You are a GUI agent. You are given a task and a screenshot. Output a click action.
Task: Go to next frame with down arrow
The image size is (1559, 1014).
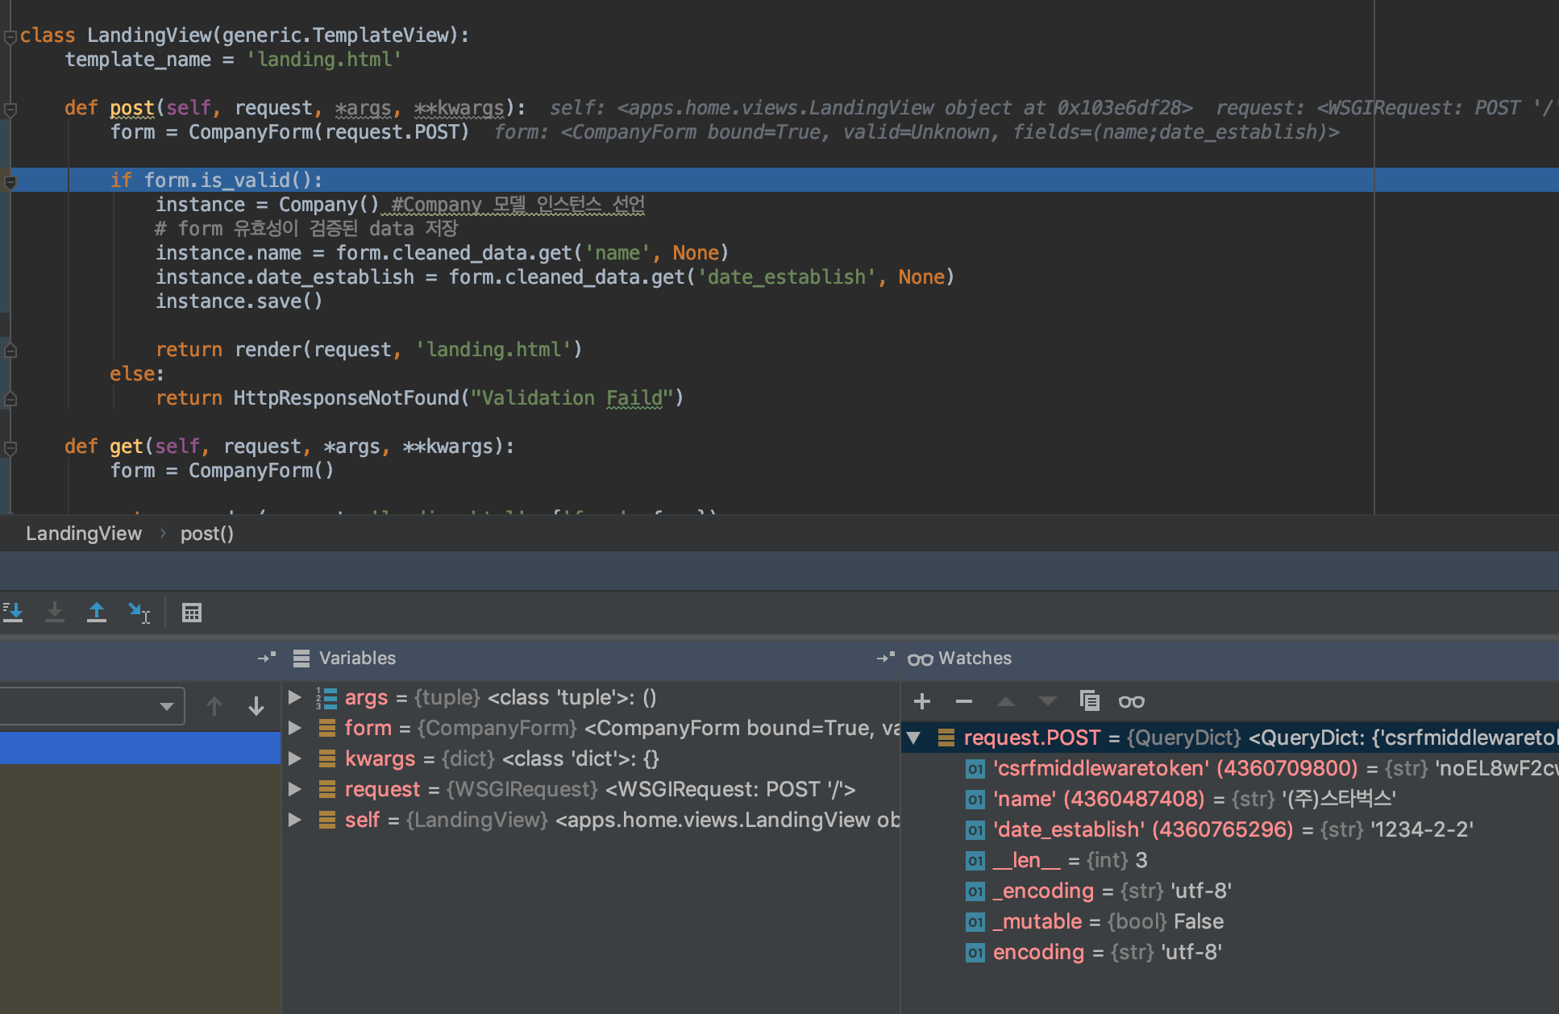[256, 706]
